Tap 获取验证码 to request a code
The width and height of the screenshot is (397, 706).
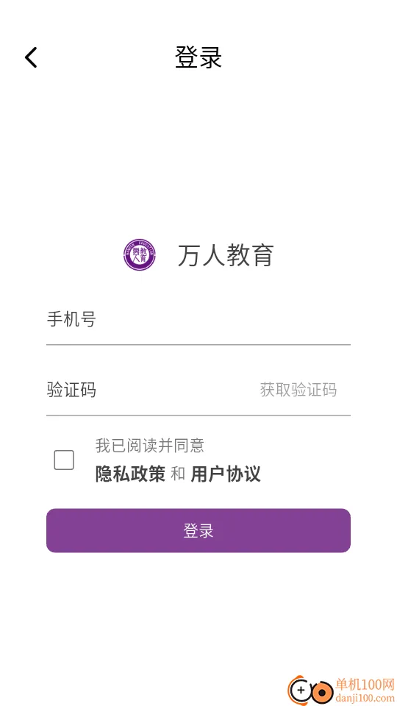tap(298, 390)
